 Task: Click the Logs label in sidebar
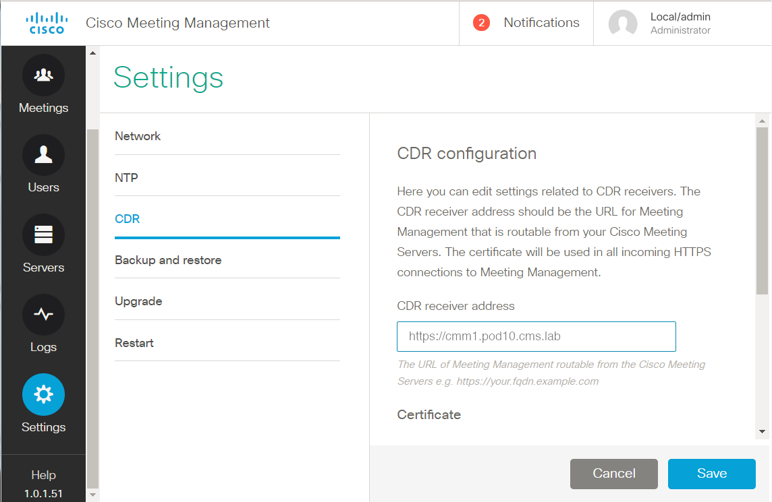tap(43, 347)
